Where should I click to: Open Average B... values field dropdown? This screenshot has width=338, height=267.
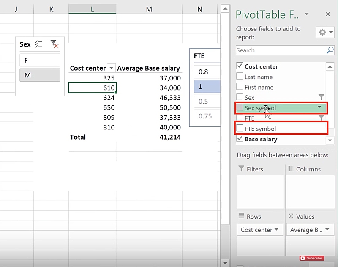coord(327,230)
